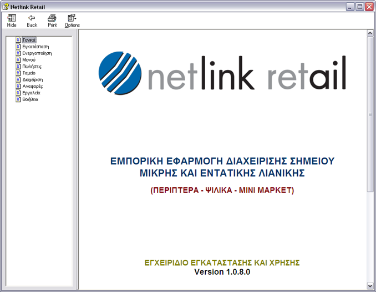376x292 pixels.
Task: Click the page icon beside Γενικά
Action: point(18,40)
